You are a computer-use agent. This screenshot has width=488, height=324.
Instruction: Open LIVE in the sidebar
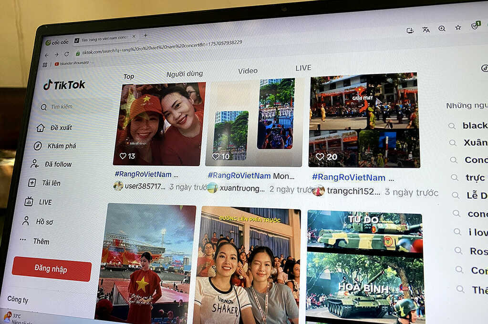tap(38, 202)
